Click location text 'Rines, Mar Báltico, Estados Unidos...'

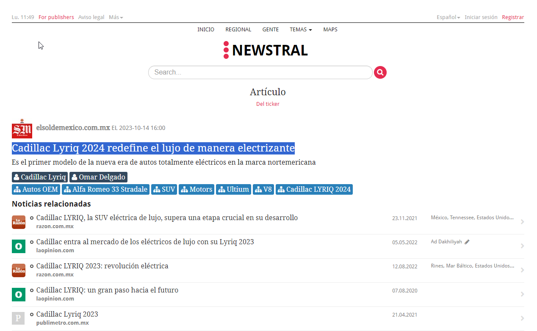coord(473,266)
